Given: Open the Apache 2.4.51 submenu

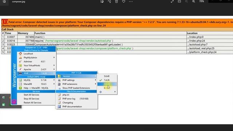Looking at the screenshot, I should pos(36,70).
